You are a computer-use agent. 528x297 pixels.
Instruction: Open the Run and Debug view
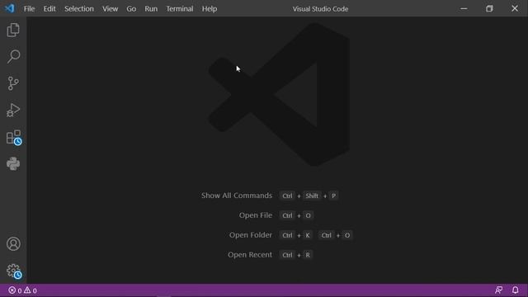pyautogui.click(x=13, y=110)
